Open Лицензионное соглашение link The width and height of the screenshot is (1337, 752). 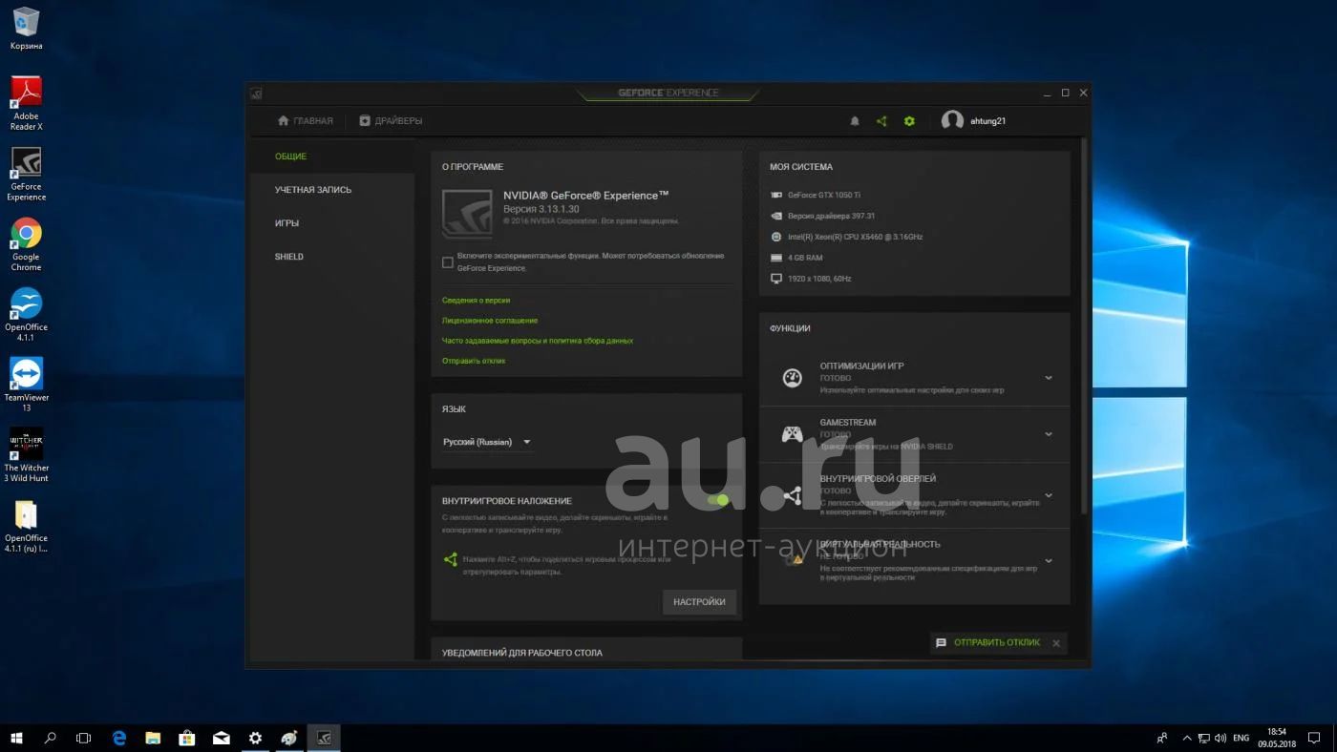pos(490,321)
